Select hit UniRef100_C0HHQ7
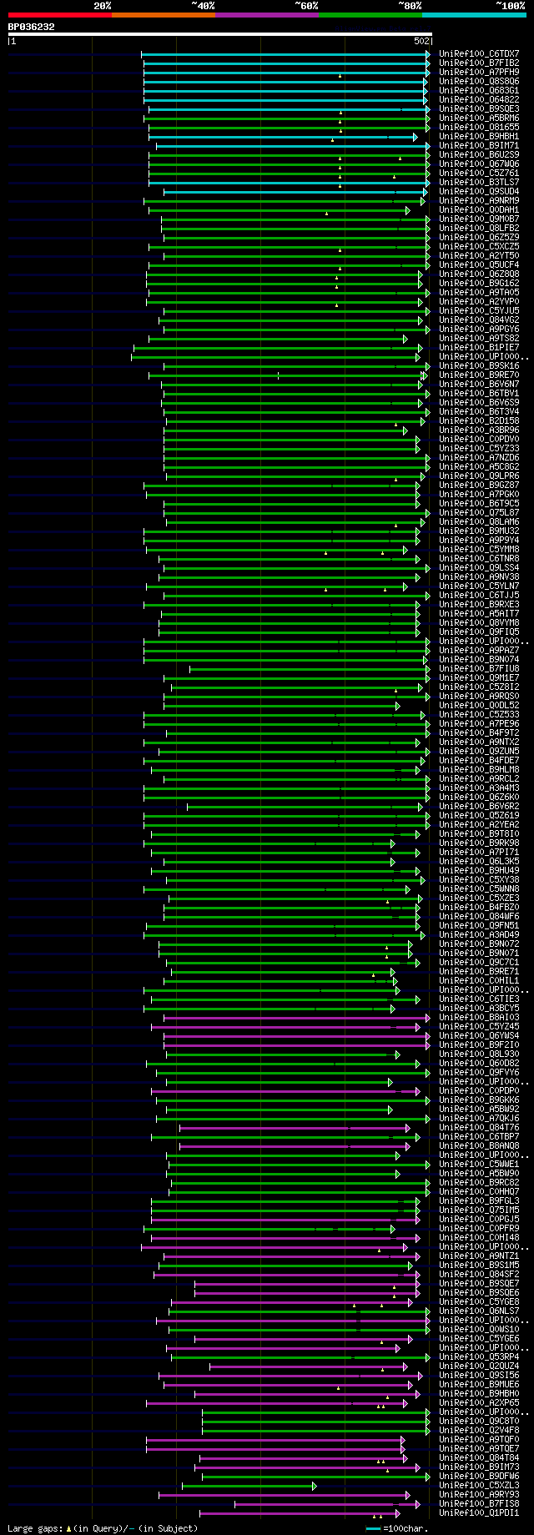534x1535 pixels. tap(479, 1191)
